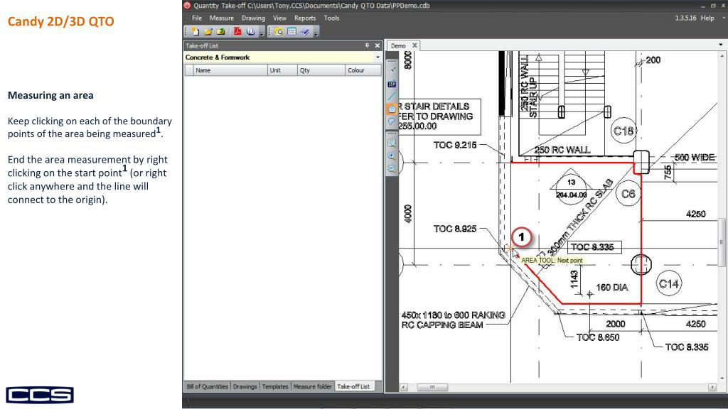The height and width of the screenshot is (409, 728).
Task: Open the View menu
Action: coord(279,18)
